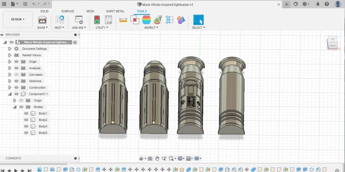Open the extensions icon in title bar
Viewport: 345px width, 172px height.
point(296,4)
